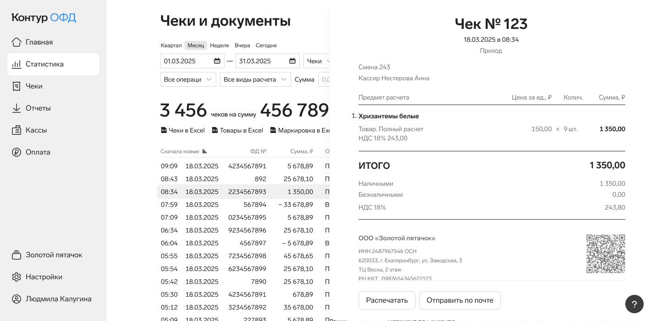The image size is (651, 321).
Task: Click the user profile icon of Людмила Калугина
Action: tap(17, 299)
